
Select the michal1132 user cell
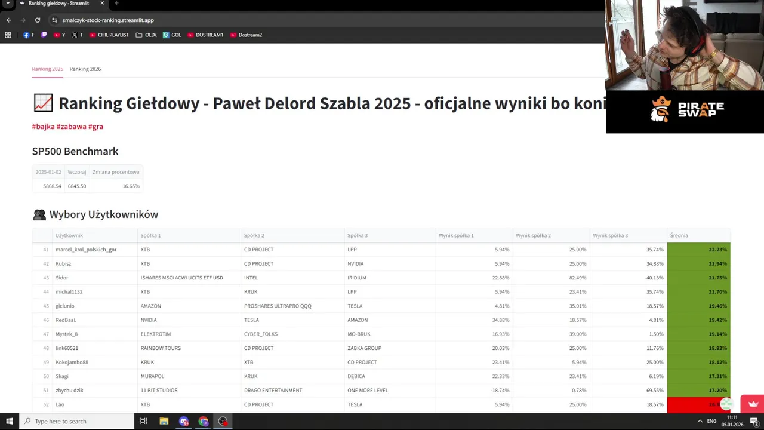click(94, 292)
